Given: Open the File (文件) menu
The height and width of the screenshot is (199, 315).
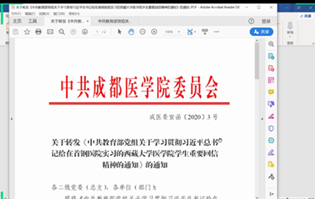Looking at the screenshot, I should [x=16, y=14].
